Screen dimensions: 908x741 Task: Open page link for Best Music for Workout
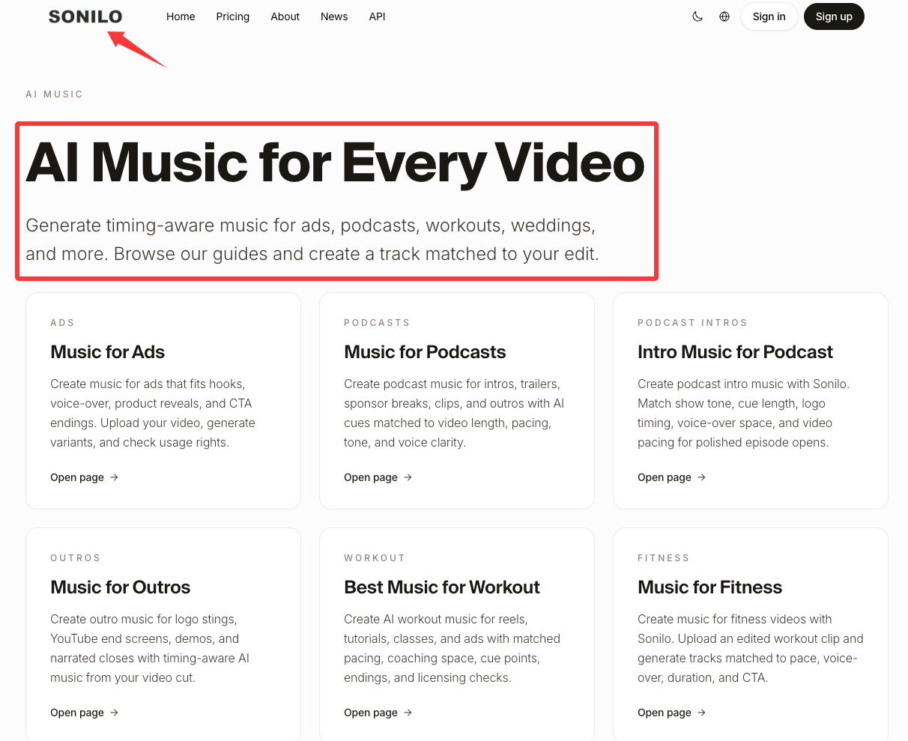coord(378,713)
